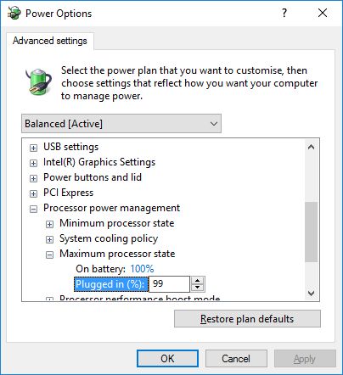Click Restore plan defaults button

(247, 319)
